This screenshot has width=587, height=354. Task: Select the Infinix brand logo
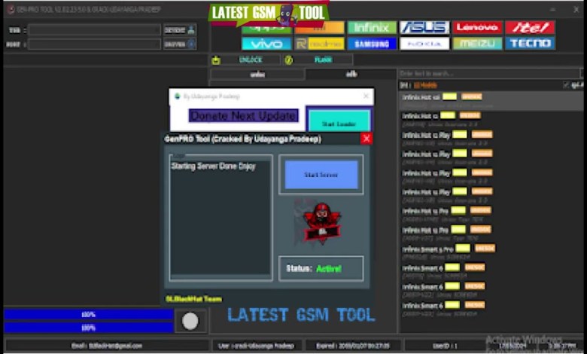coord(371,28)
